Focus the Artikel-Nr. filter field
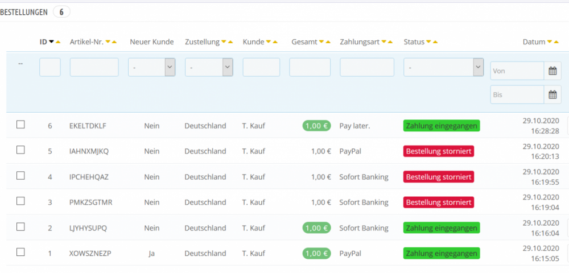The width and height of the screenshot is (569, 273). [94, 68]
